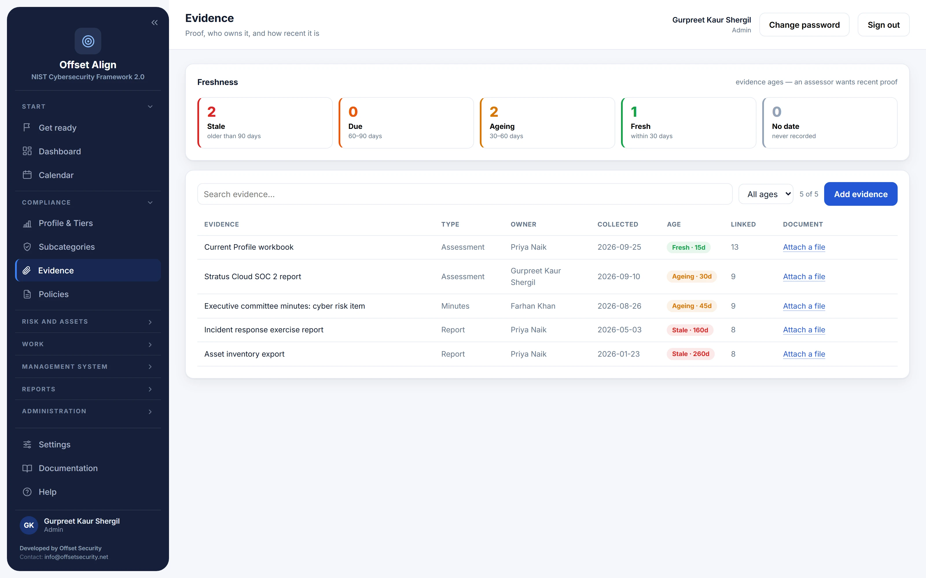Click the Executive committee minutes evidence row

(547, 306)
